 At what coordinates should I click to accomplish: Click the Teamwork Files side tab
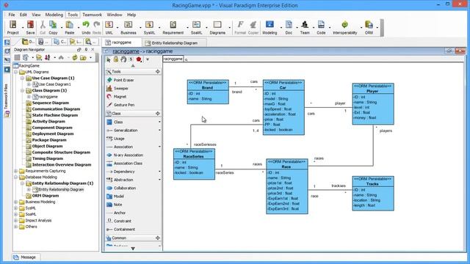click(x=7, y=100)
